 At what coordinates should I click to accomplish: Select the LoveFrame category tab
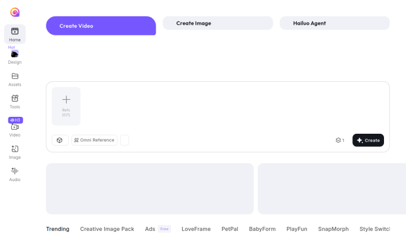coord(196,229)
